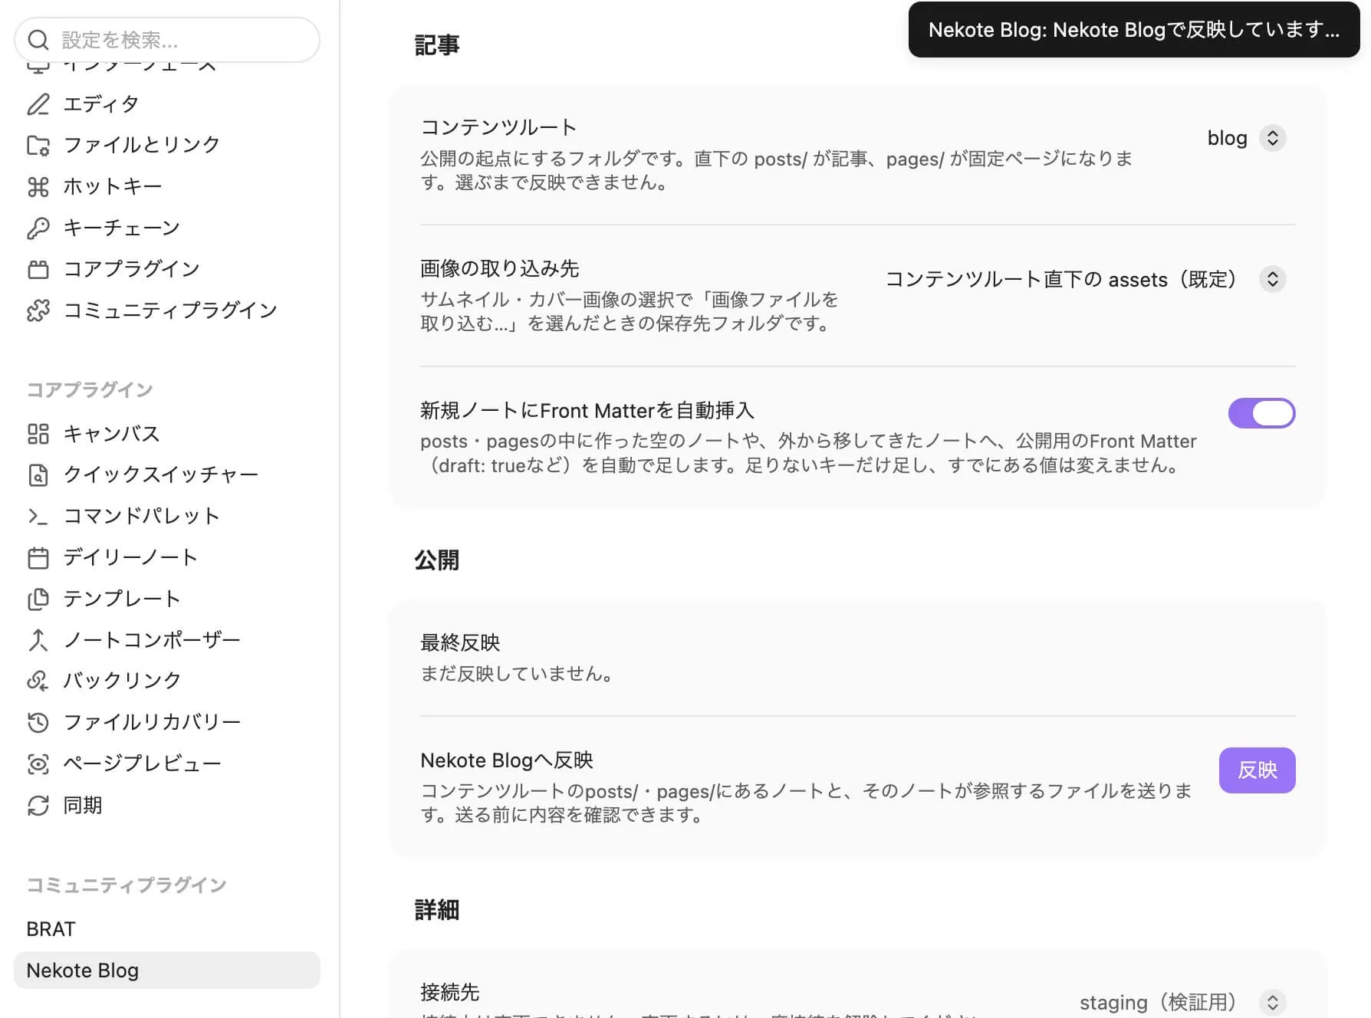Click the 公開 section heading
The height and width of the screenshot is (1018, 1371).
tap(437, 560)
